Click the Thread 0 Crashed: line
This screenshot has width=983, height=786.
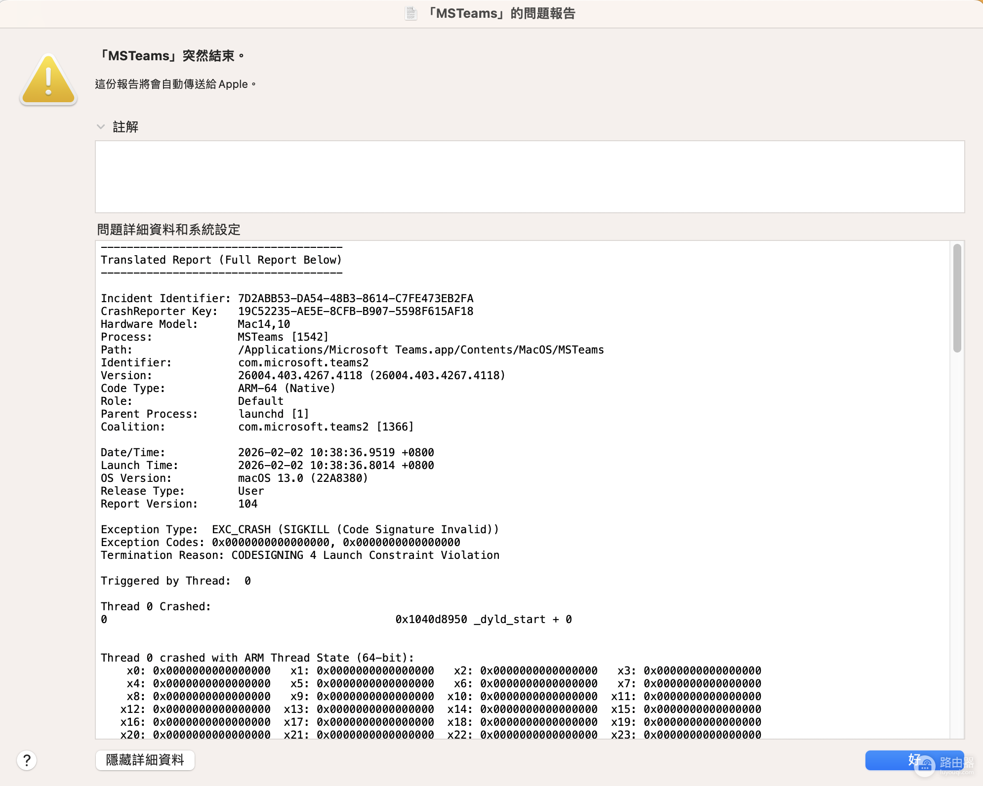156,606
